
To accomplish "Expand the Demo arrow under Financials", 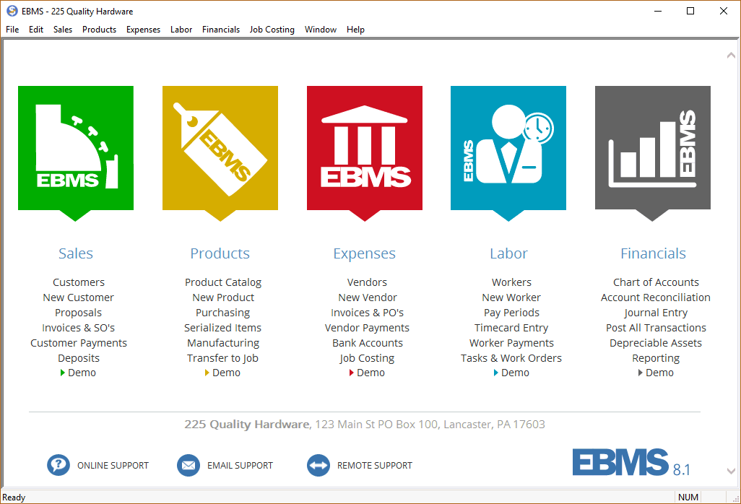I will tap(641, 373).
